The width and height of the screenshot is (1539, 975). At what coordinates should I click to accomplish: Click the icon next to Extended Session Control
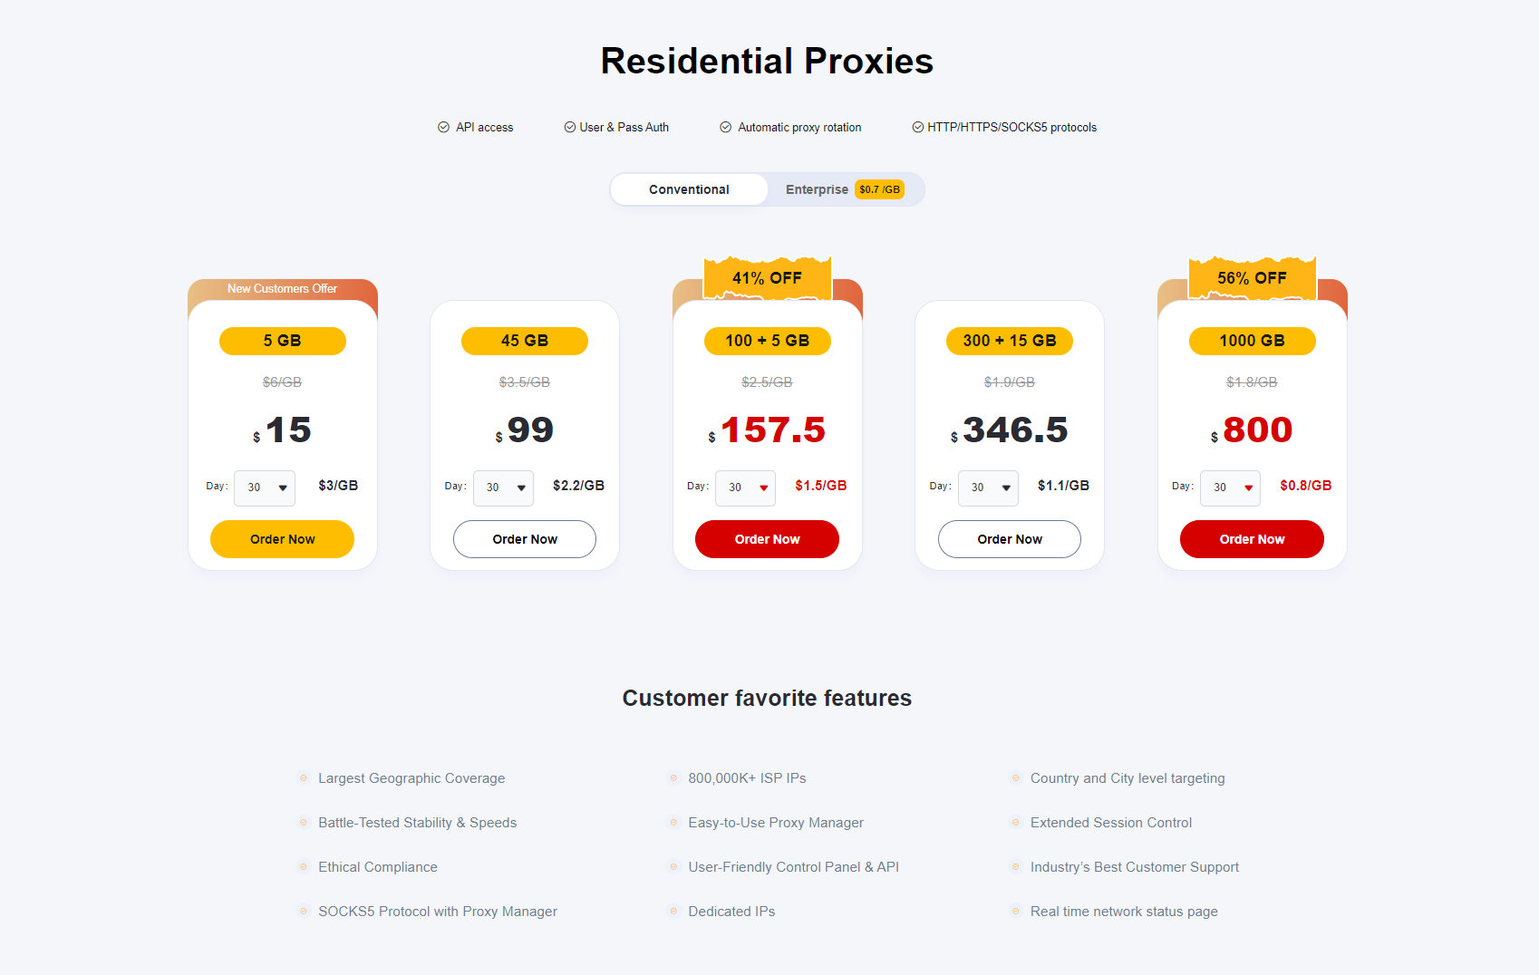pyautogui.click(x=1015, y=823)
